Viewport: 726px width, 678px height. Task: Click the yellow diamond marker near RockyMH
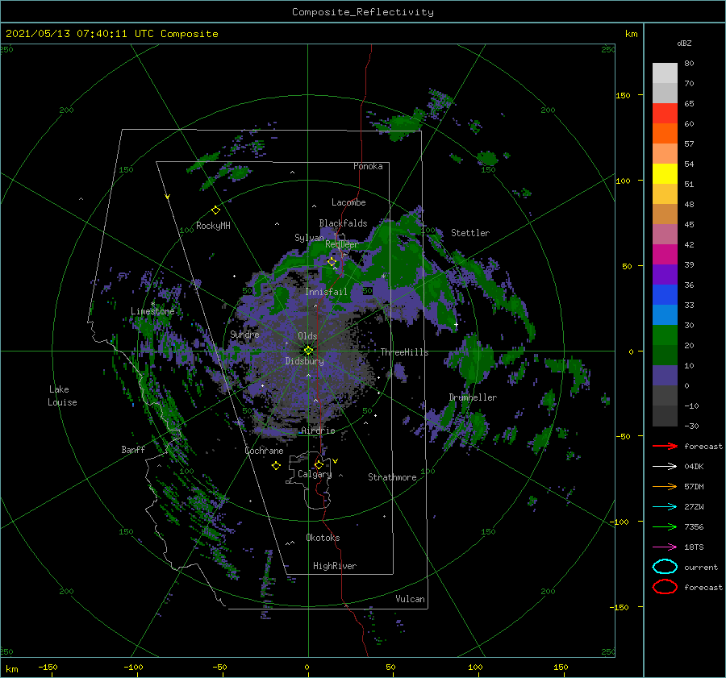pyautogui.click(x=215, y=210)
